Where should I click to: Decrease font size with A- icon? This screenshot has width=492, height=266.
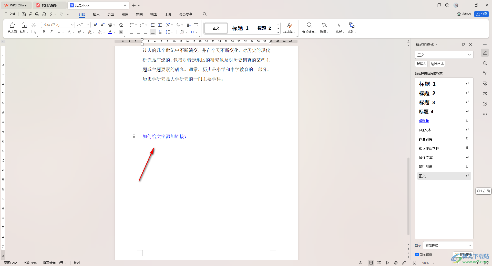coord(102,25)
